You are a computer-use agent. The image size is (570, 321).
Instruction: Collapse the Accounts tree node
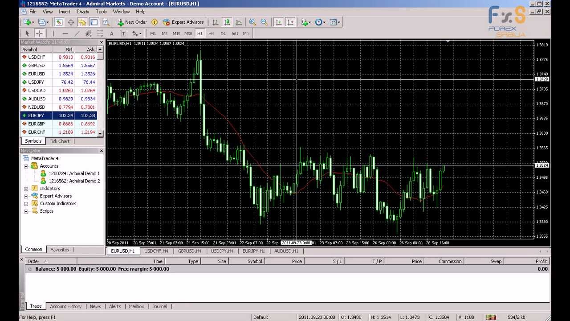tap(26, 166)
